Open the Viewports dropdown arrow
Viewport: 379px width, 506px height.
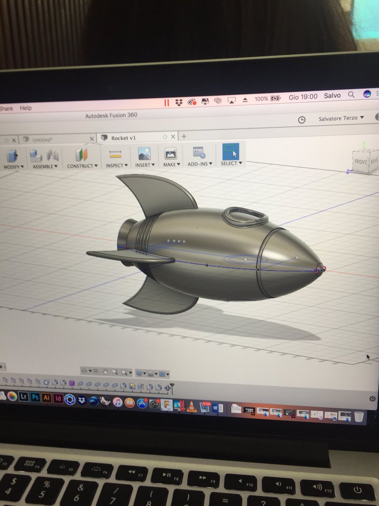click(x=167, y=374)
